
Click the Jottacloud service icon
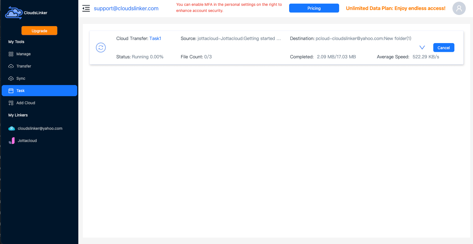click(12, 141)
